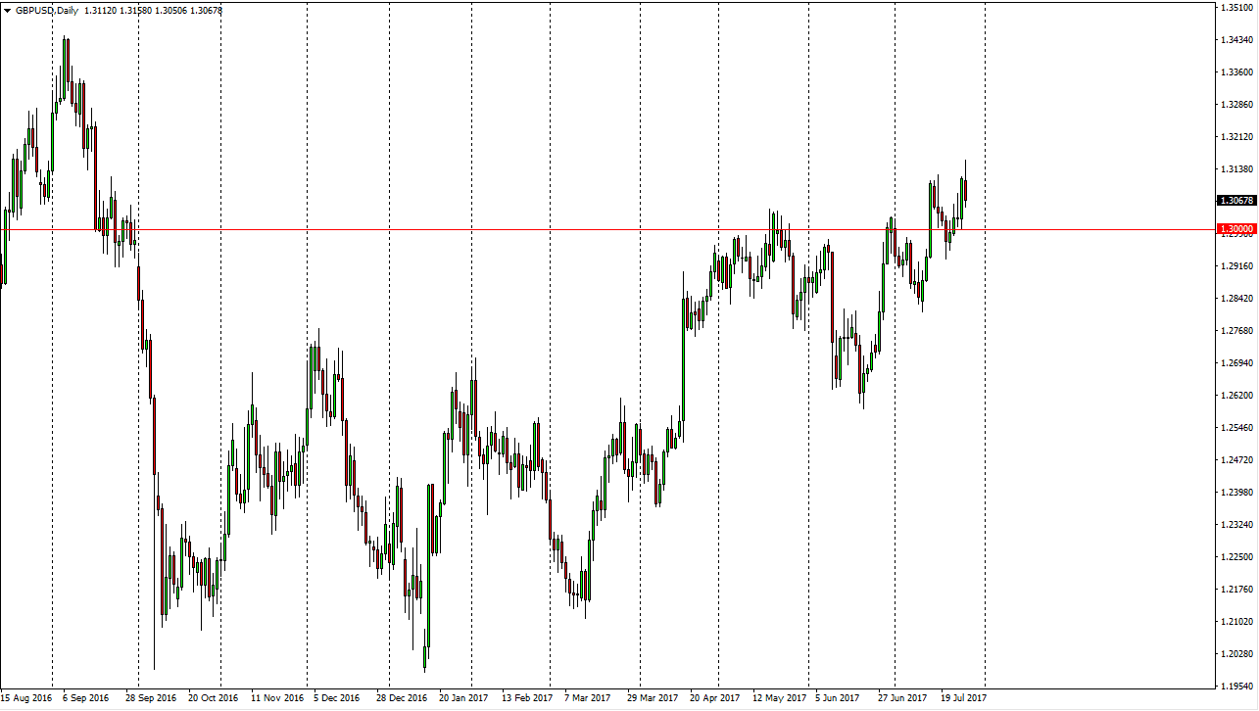Select the red horizontal line at 1.30000
Viewport: 1259px width, 711px height.
tap(607, 230)
